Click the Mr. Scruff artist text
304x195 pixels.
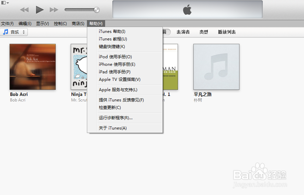(x=79, y=100)
